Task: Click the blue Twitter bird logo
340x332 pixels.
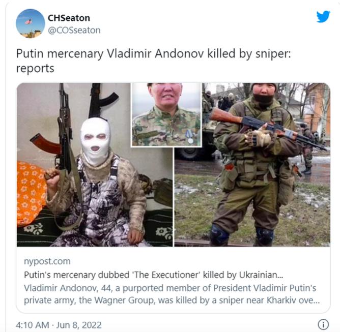Action: click(x=323, y=16)
